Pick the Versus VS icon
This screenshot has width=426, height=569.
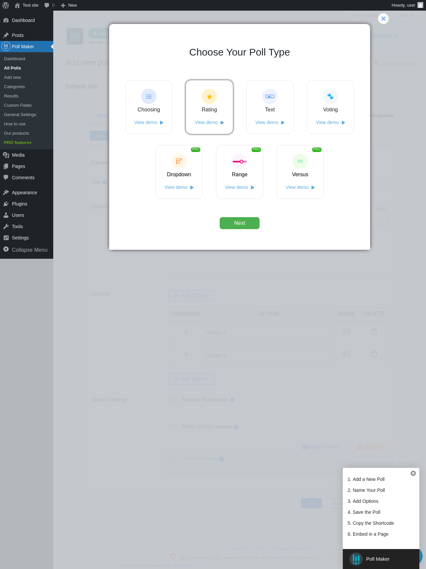click(300, 161)
